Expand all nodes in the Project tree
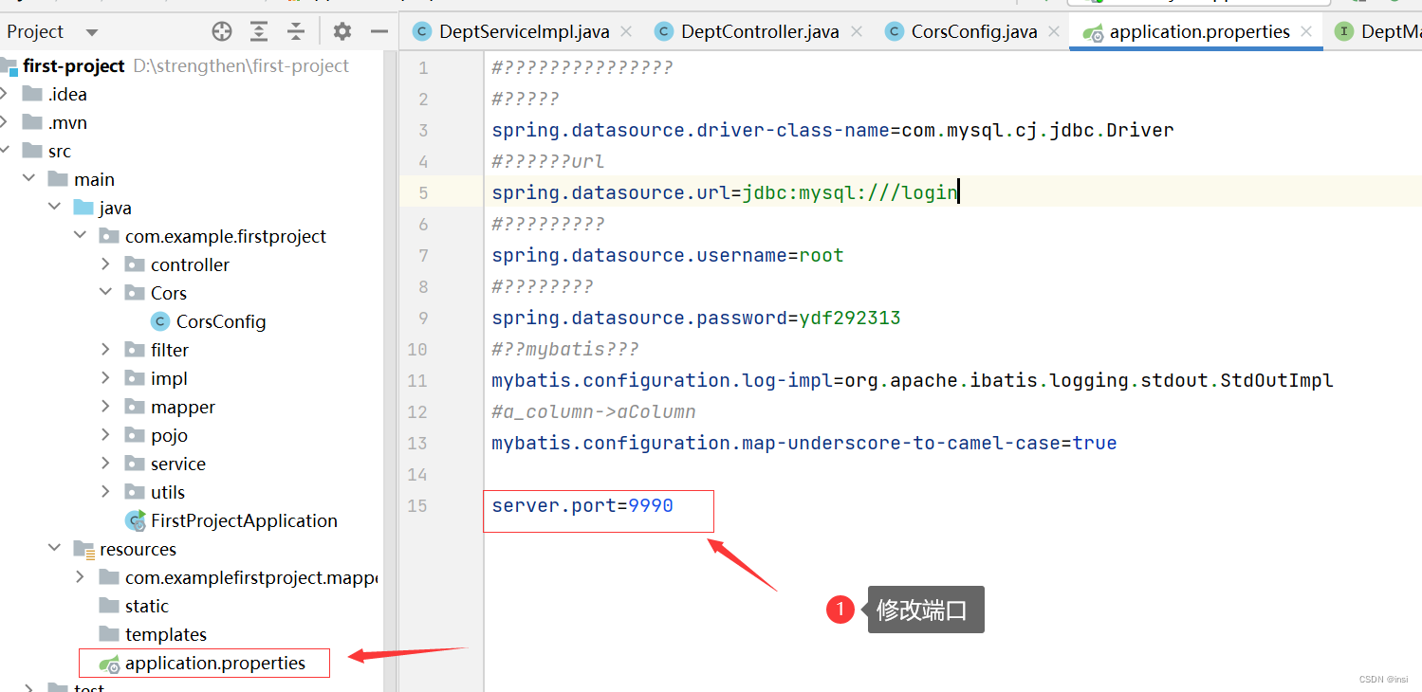The image size is (1422, 692). [x=258, y=30]
